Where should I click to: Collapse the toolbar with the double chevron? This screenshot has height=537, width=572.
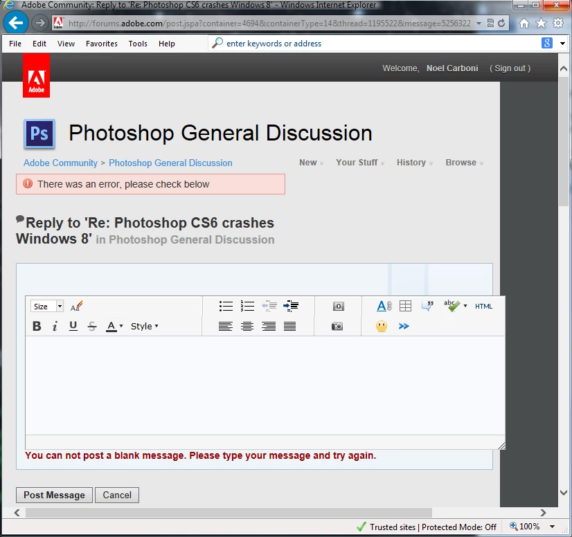pyautogui.click(x=404, y=326)
